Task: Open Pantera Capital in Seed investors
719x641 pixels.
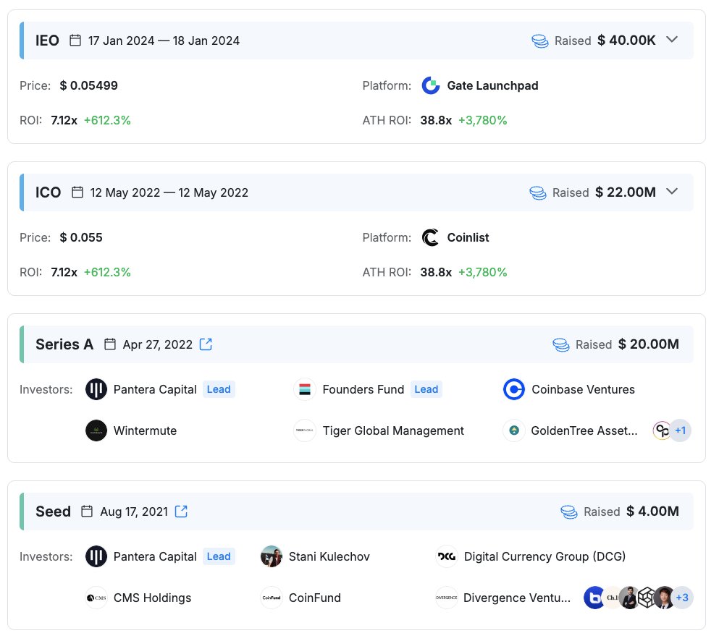Action: pyautogui.click(x=155, y=556)
